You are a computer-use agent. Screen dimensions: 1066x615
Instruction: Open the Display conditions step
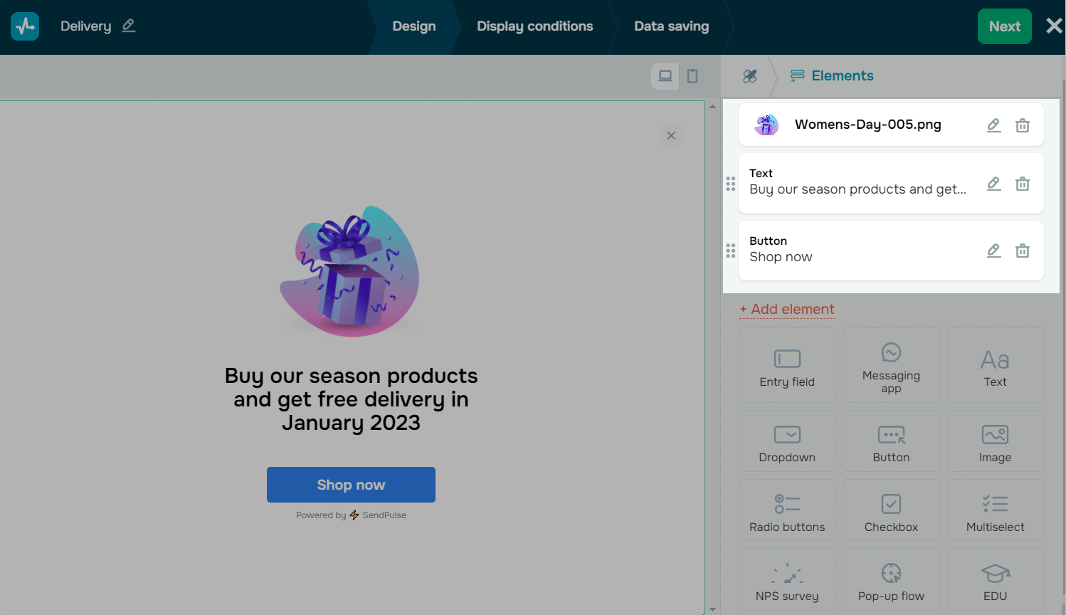pos(534,26)
